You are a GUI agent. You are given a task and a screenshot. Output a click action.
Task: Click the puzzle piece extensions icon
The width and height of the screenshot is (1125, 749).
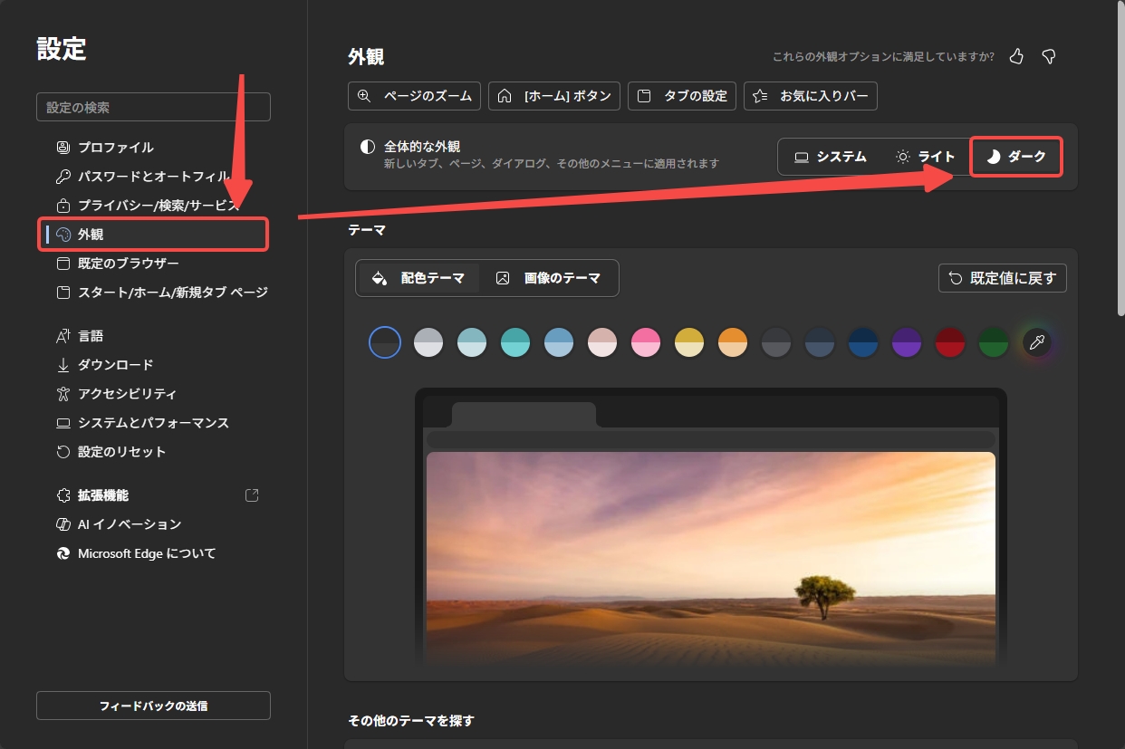click(63, 495)
